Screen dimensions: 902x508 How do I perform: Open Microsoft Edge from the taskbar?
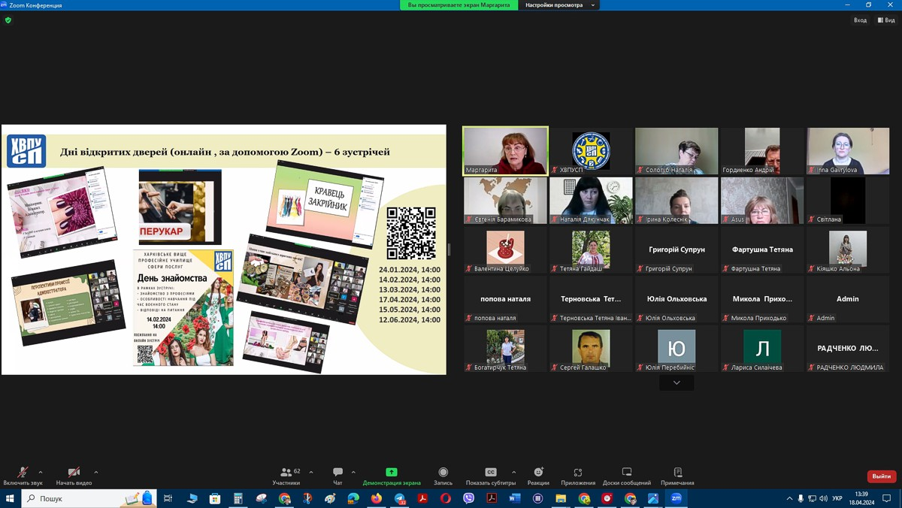click(353, 498)
